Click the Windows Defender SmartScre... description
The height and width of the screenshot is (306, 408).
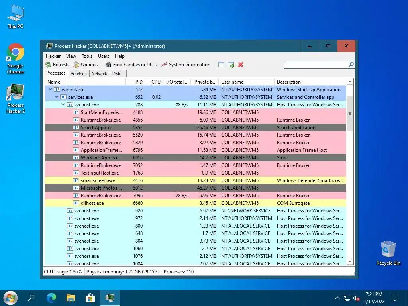tap(310, 180)
